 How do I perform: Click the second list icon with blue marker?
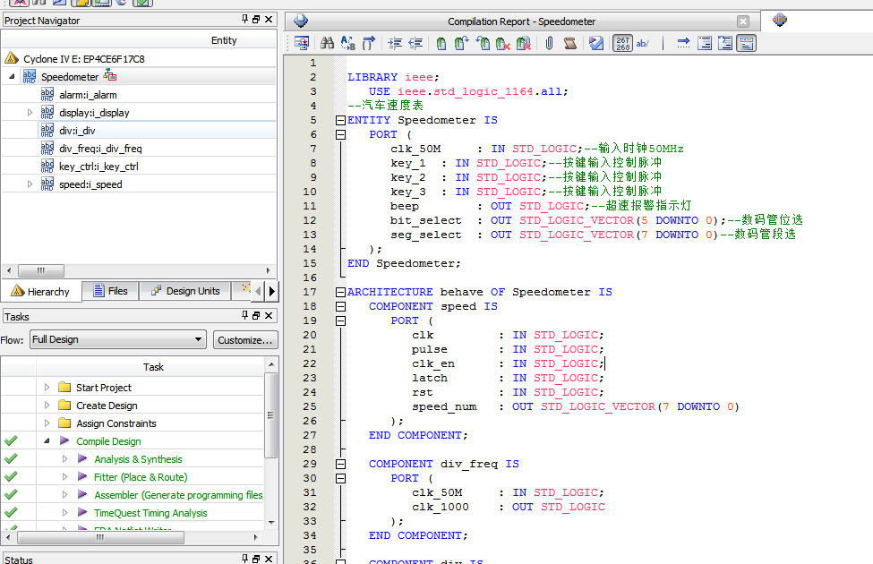click(725, 43)
